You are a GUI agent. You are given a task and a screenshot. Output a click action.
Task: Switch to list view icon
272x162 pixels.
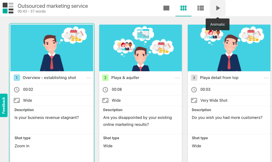(x=201, y=8)
